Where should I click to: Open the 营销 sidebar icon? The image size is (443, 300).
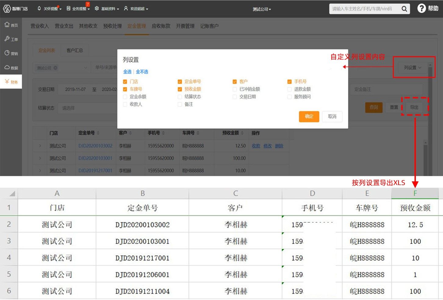(7, 53)
